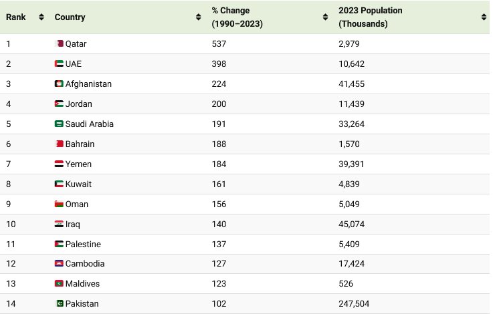Select the Kuwait country name

[79, 184]
